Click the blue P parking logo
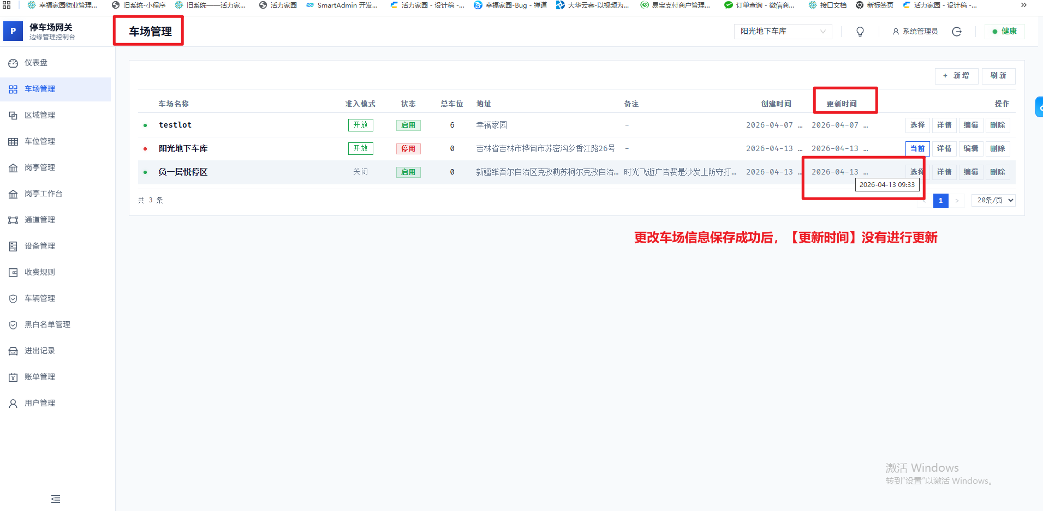 pos(13,31)
